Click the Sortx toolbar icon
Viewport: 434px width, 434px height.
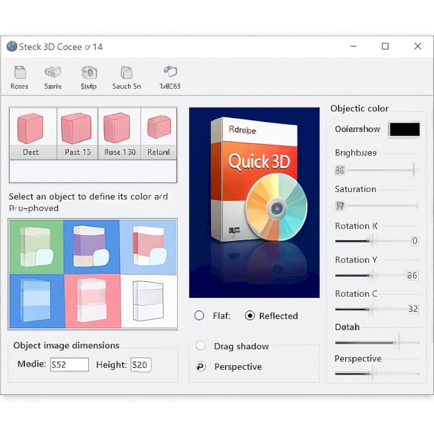(x=53, y=73)
